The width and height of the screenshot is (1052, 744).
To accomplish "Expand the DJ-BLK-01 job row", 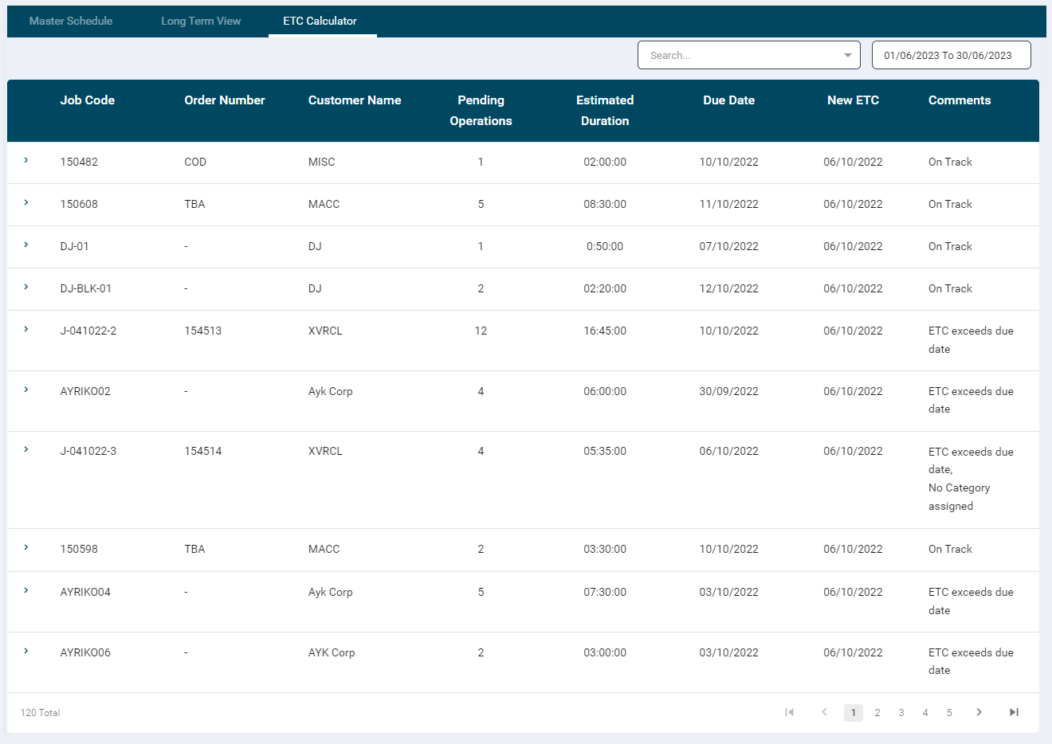I will [x=26, y=288].
